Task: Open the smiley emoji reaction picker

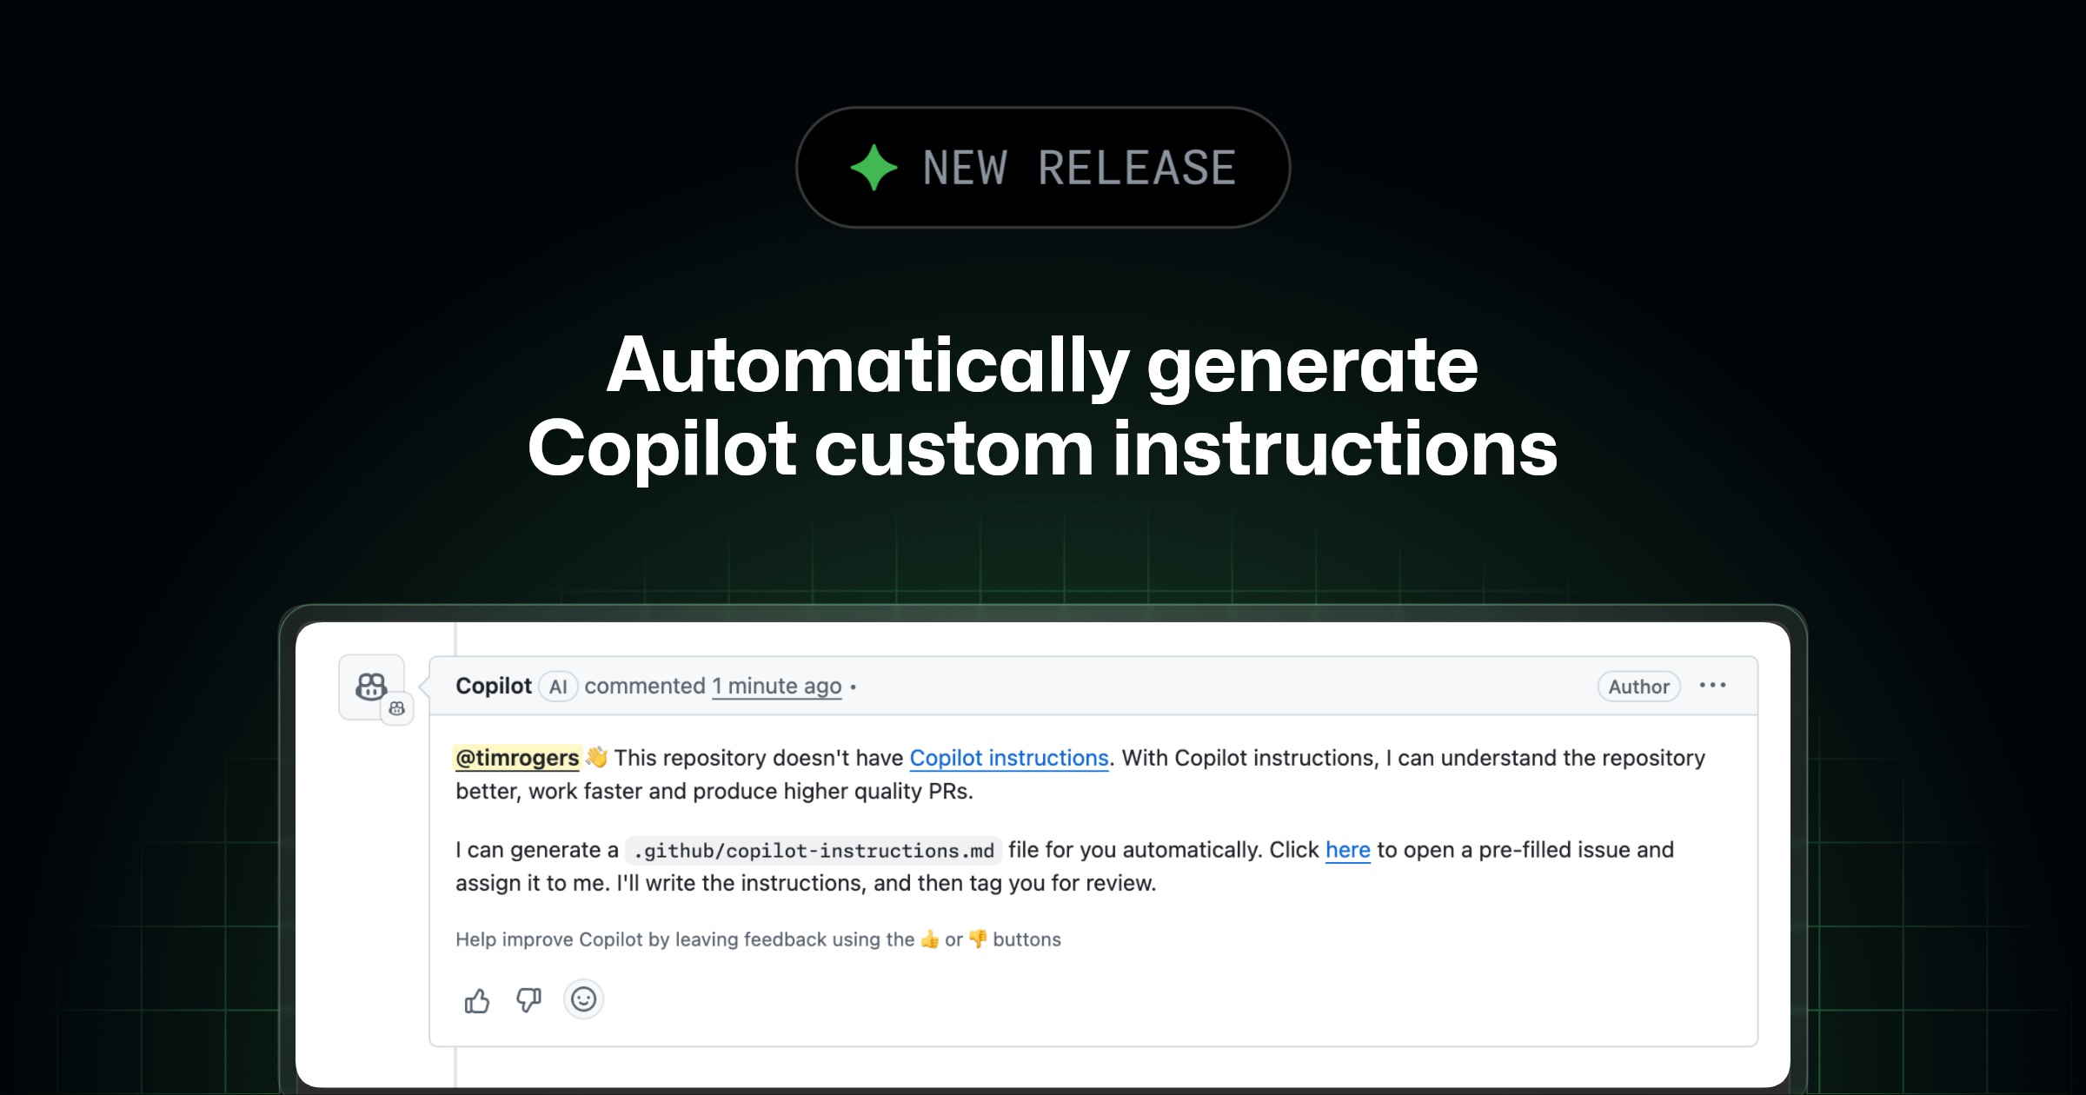Action: (583, 999)
